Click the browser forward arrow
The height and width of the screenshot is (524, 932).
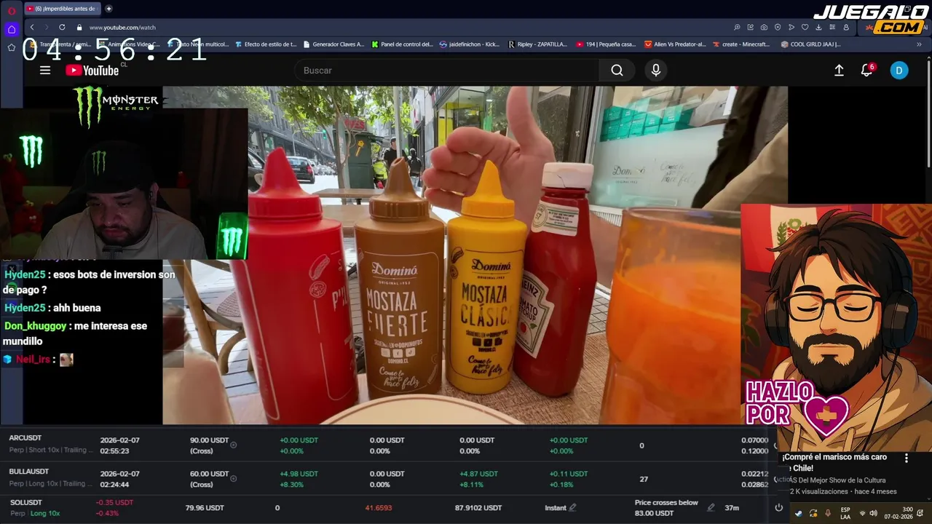tap(47, 27)
